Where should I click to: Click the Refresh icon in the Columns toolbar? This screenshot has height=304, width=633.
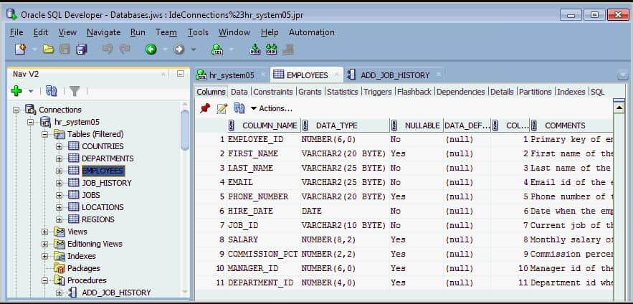tap(239, 108)
